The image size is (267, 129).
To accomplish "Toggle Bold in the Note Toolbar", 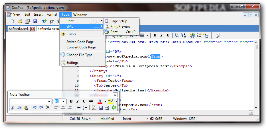I will (x=71, y=101).
